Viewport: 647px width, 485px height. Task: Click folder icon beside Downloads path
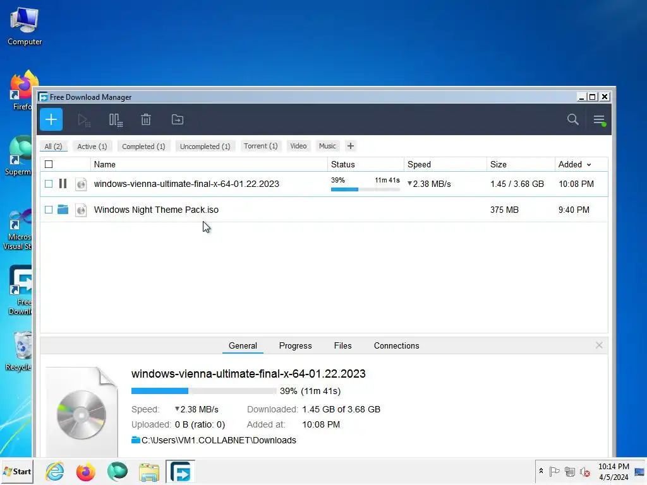[x=136, y=440]
